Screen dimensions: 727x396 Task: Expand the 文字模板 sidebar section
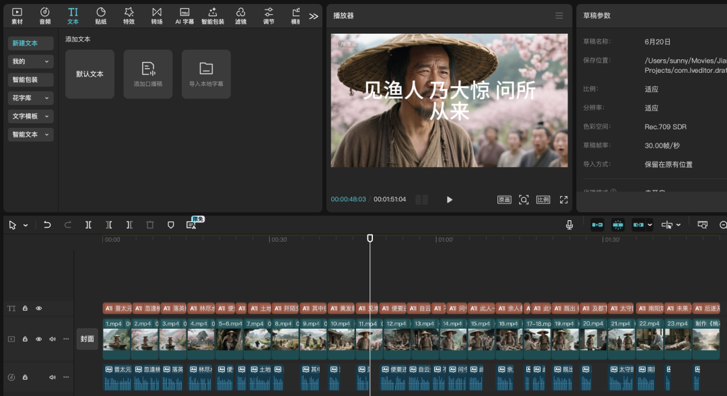click(30, 117)
